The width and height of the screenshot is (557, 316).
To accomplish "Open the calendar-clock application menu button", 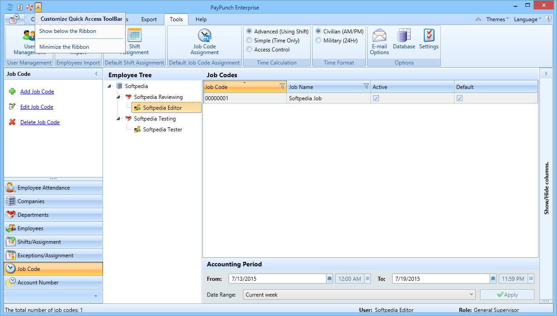I will [14, 19].
